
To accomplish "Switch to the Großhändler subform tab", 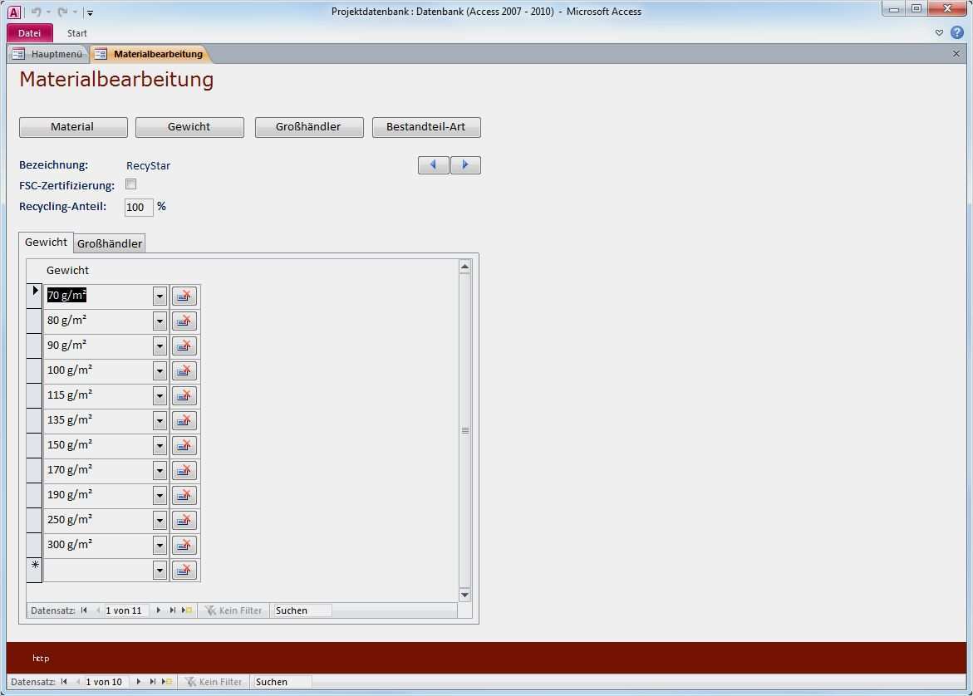I will coord(110,243).
